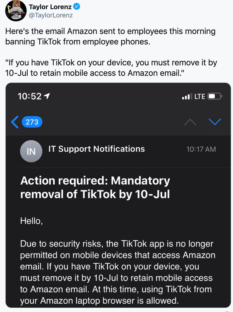Tap the 273 unread count badge
Viewport: 233px width, 312px height.
coord(32,122)
